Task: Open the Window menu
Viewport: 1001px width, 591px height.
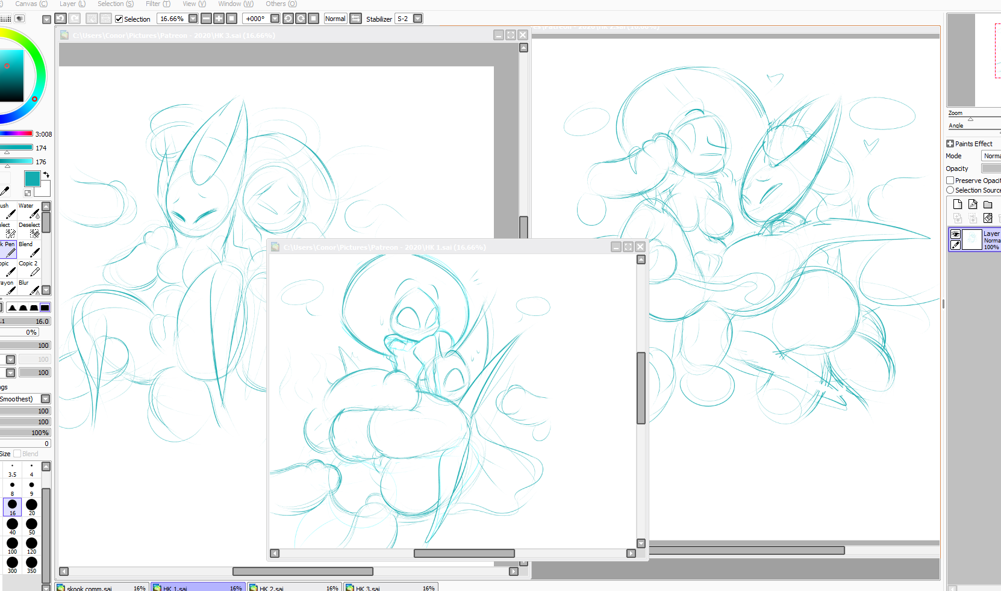Action: (235, 4)
